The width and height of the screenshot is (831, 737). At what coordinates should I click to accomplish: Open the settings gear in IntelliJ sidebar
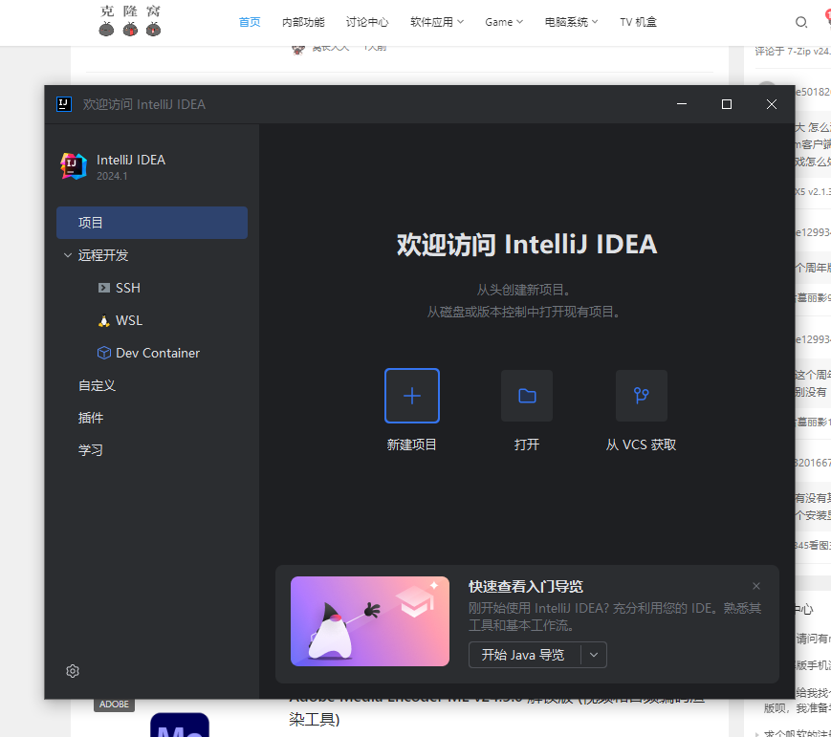tap(73, 671)
